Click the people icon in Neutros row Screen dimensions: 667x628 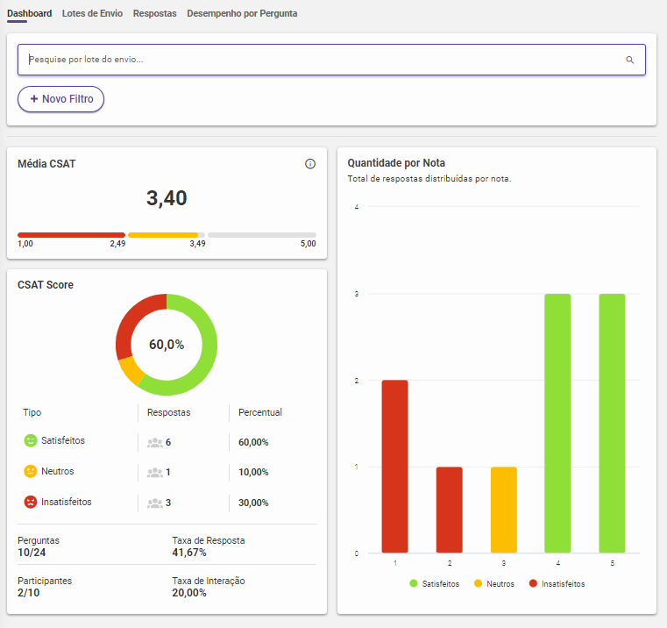click(155, 473)
